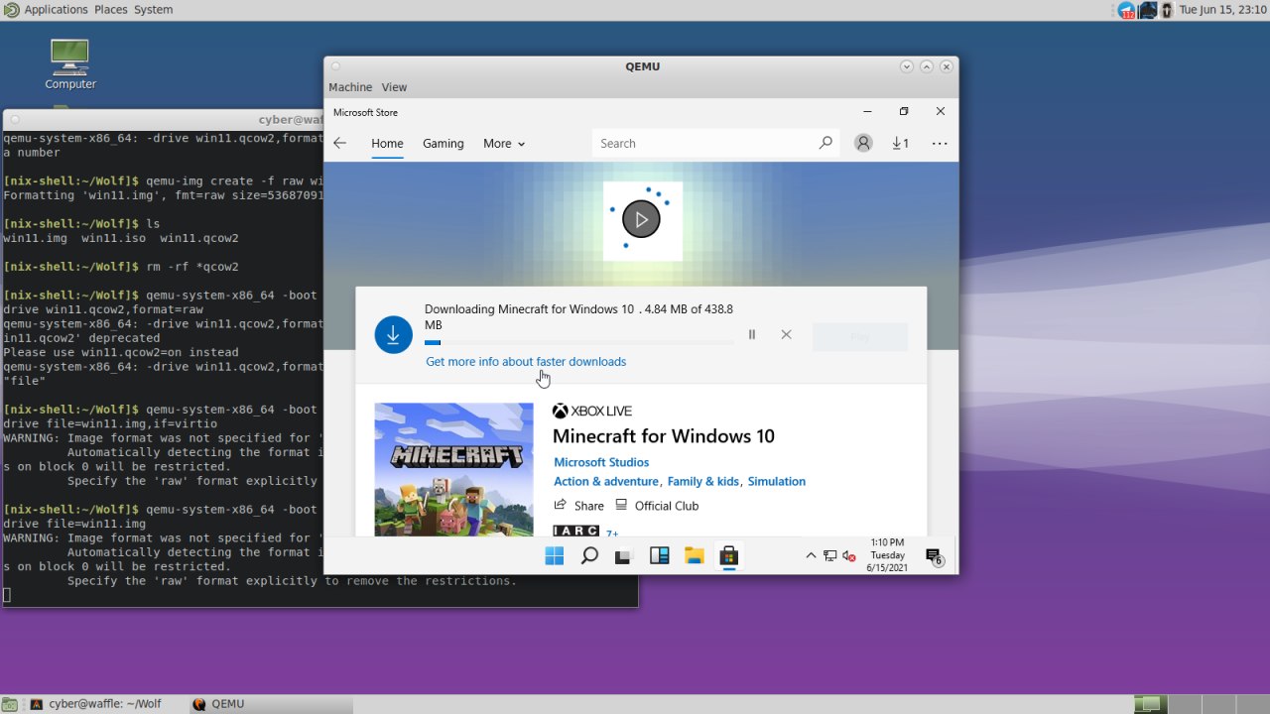The image size is (1270, 714).
Task: Open the Store three-dot menu
Action: (x=940, y=143)
